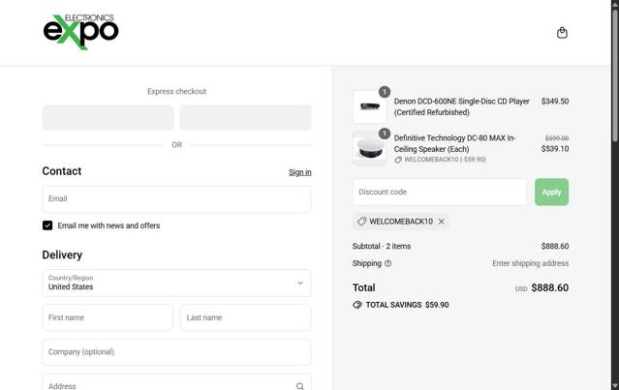Click the Enter shipping address text
Viewport: 619px width, 390px height.
point(530,263)
